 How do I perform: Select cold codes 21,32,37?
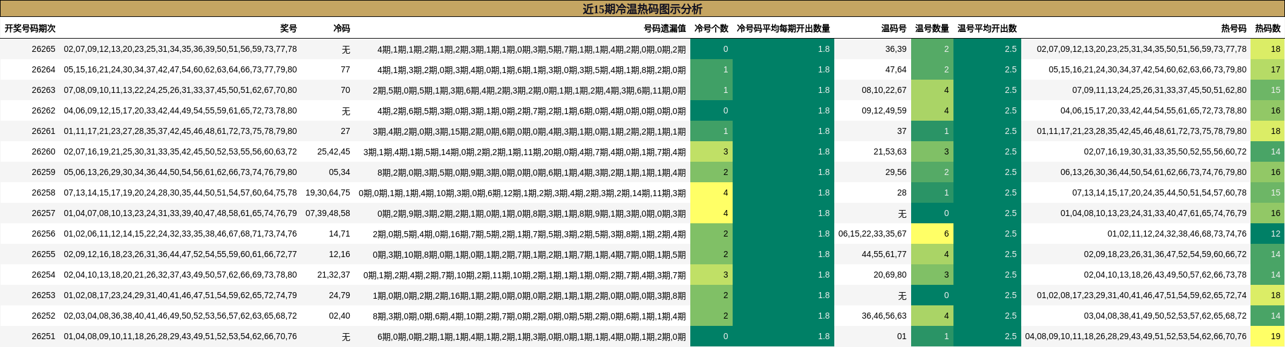point(334,275)
